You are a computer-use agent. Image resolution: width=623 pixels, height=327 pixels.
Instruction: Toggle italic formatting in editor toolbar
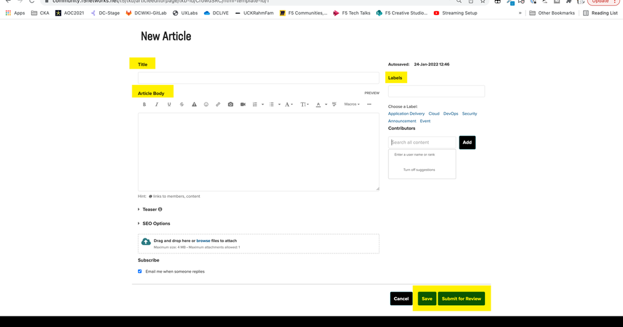click(157, 104)
